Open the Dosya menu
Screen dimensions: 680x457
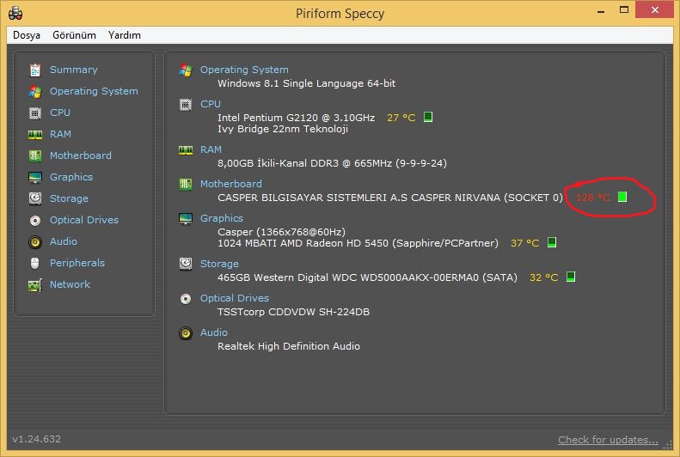coord(27,35)
